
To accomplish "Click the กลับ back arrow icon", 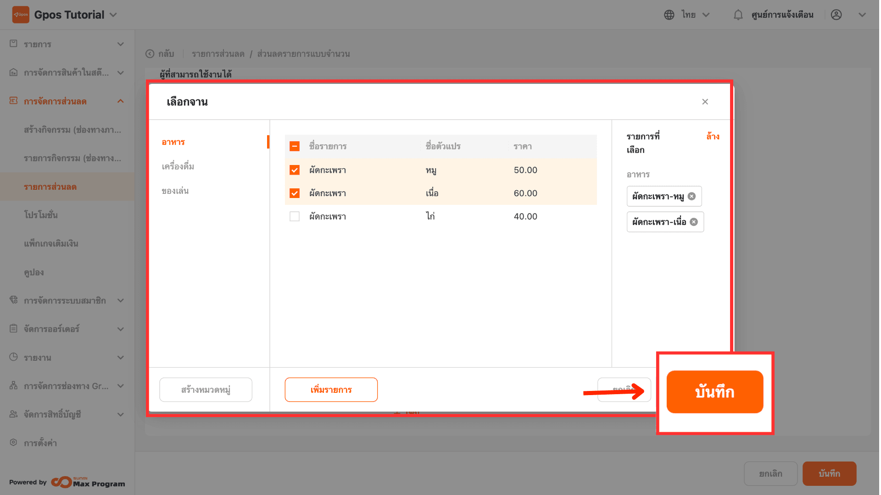I will click(150, 54).
